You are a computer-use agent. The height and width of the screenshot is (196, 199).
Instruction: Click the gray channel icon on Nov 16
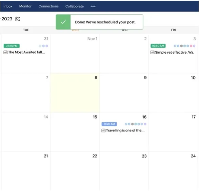(x=132, y=124)
